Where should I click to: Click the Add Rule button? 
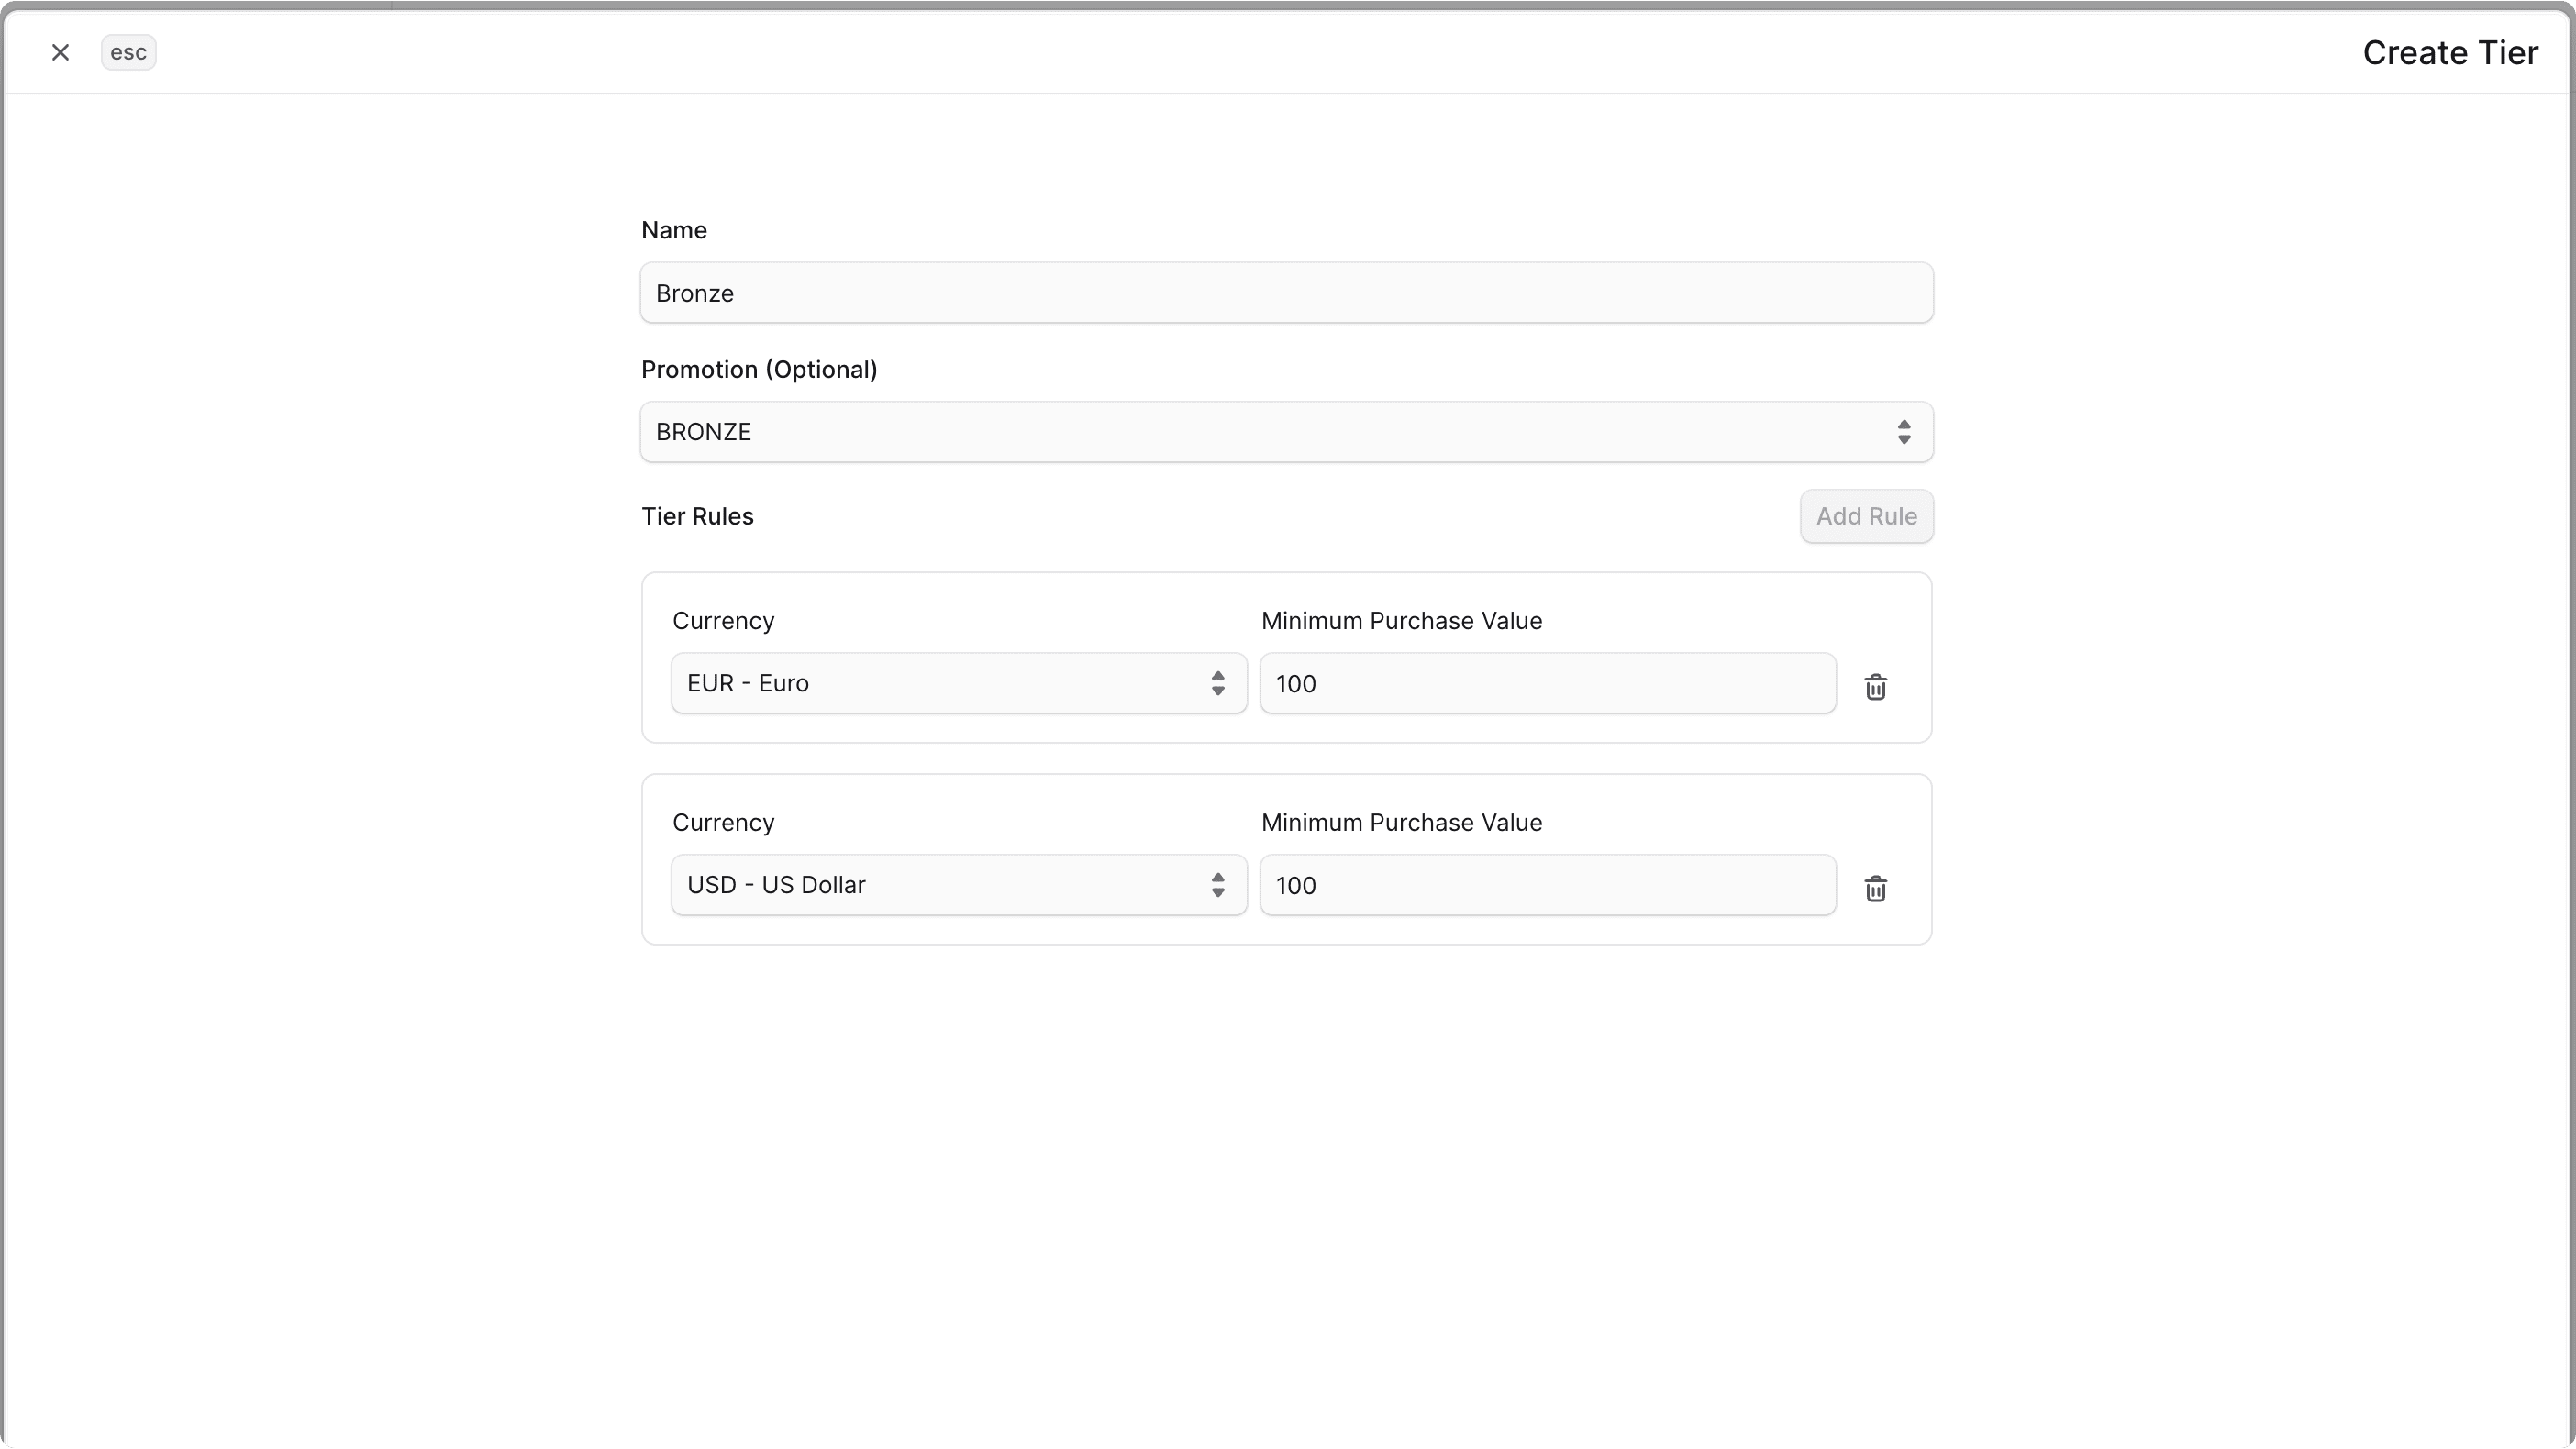1866,516
